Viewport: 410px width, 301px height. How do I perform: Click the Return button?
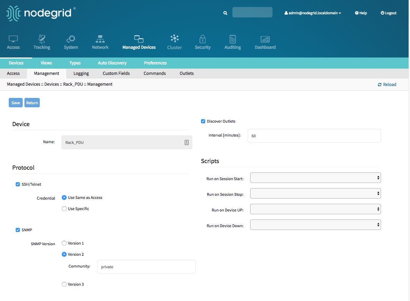[x=32, y=102]
